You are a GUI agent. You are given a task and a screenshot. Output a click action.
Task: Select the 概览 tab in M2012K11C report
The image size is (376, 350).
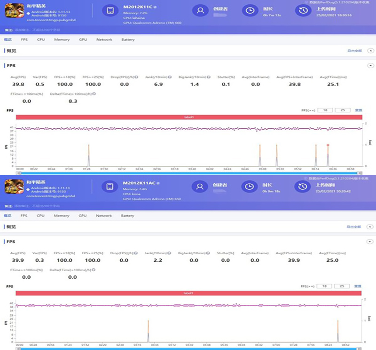(x=8, y=39)
